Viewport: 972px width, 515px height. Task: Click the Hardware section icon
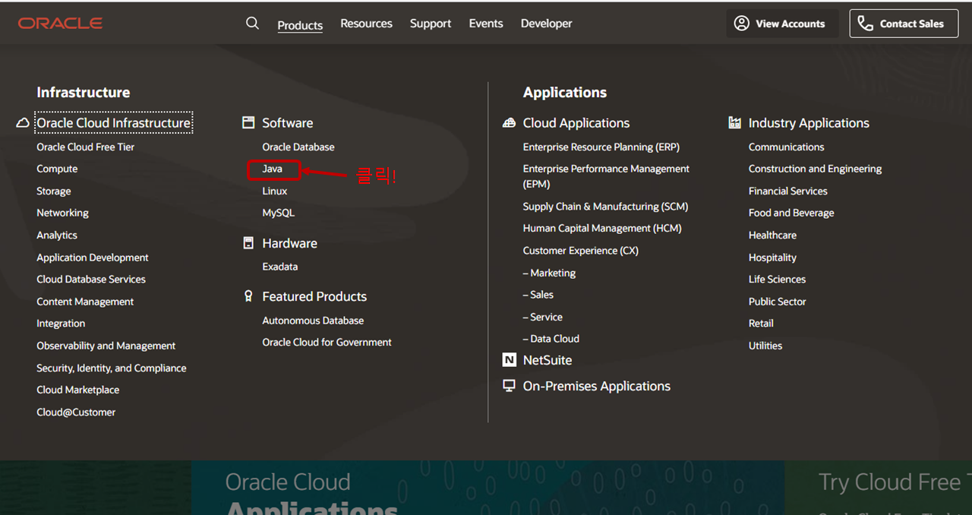[x=248, y=243]
